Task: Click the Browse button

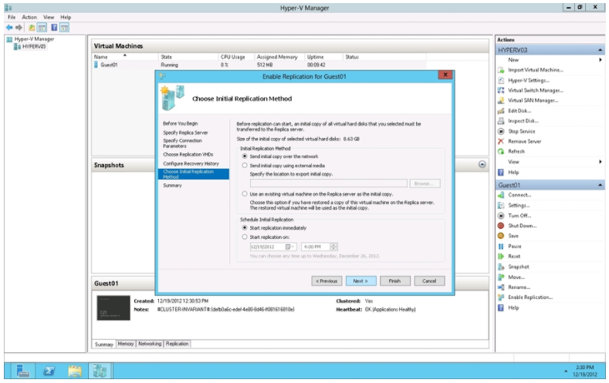Action: click(425, 183)
